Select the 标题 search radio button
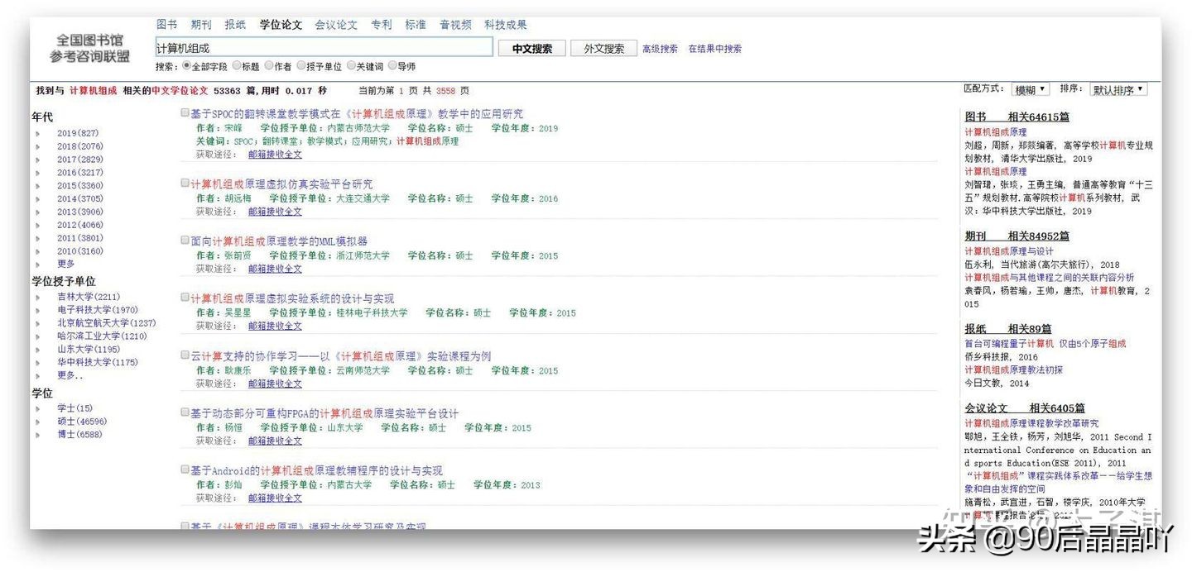This screenshot has width=1192, height=572. 238,65
